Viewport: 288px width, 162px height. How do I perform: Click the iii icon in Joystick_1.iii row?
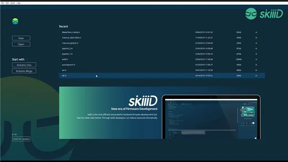256,54
